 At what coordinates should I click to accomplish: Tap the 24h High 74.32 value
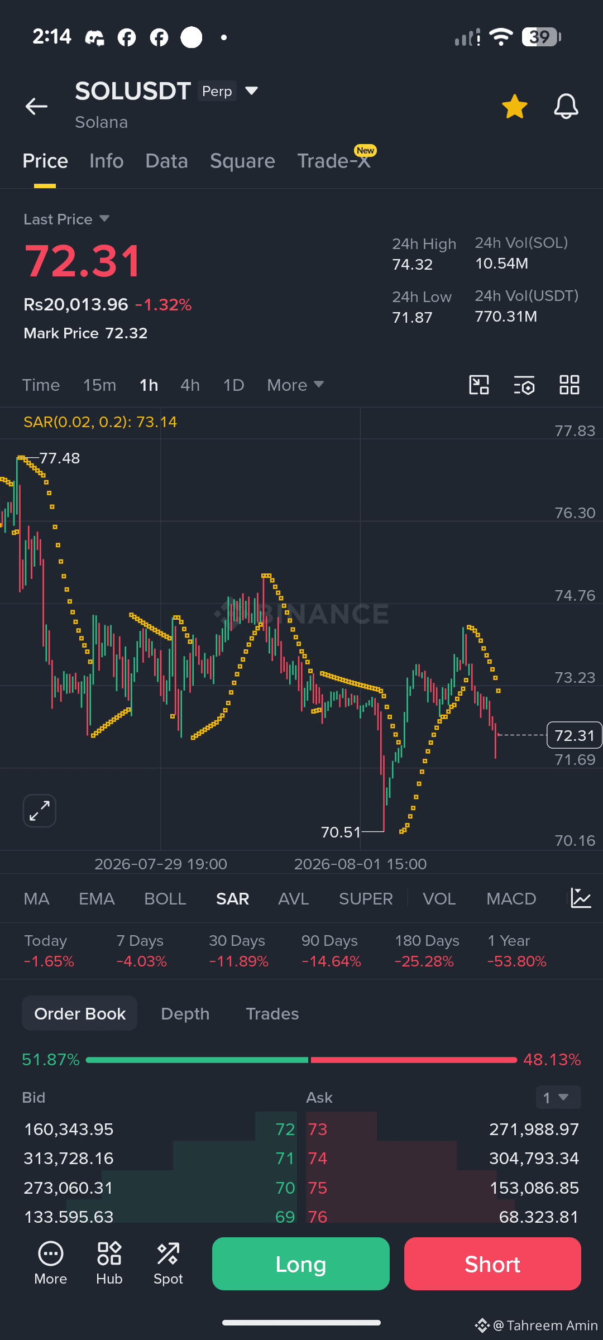(x=424, y=254)
